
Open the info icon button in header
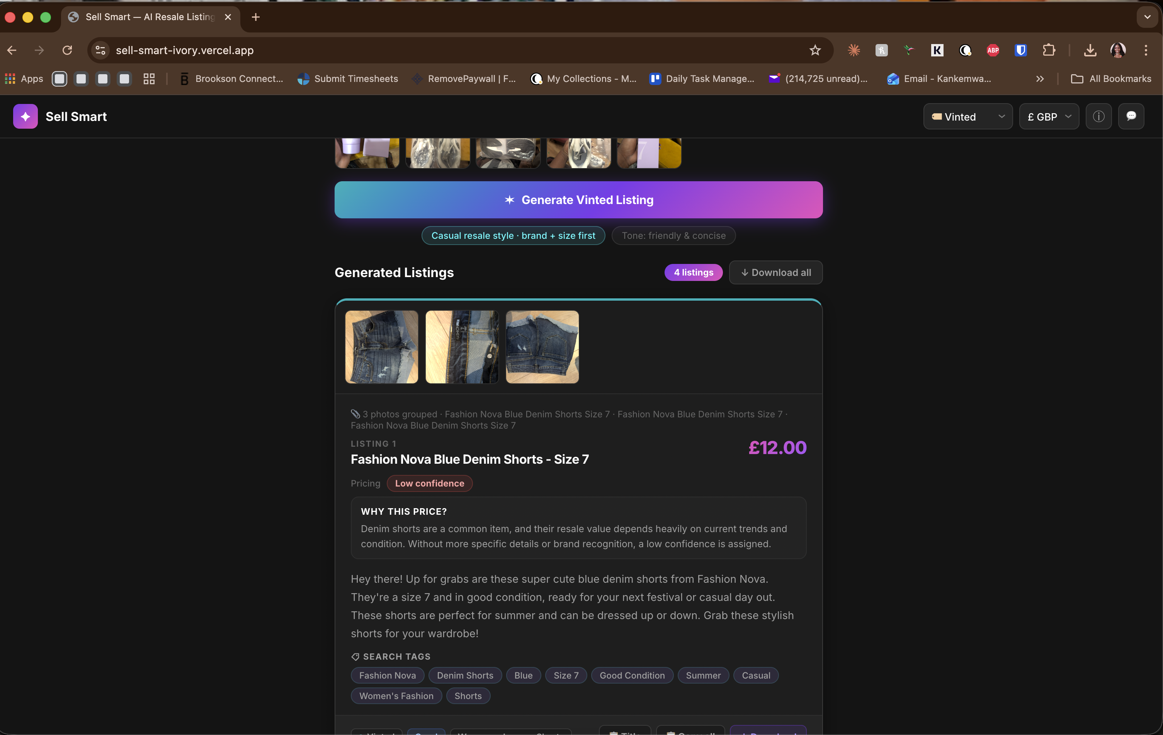1098,116
